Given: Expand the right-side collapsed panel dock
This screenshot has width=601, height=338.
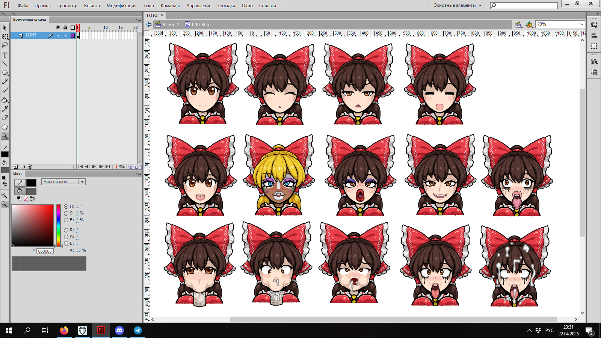Looking at the screenshot, I should click(x=597, y=14).
